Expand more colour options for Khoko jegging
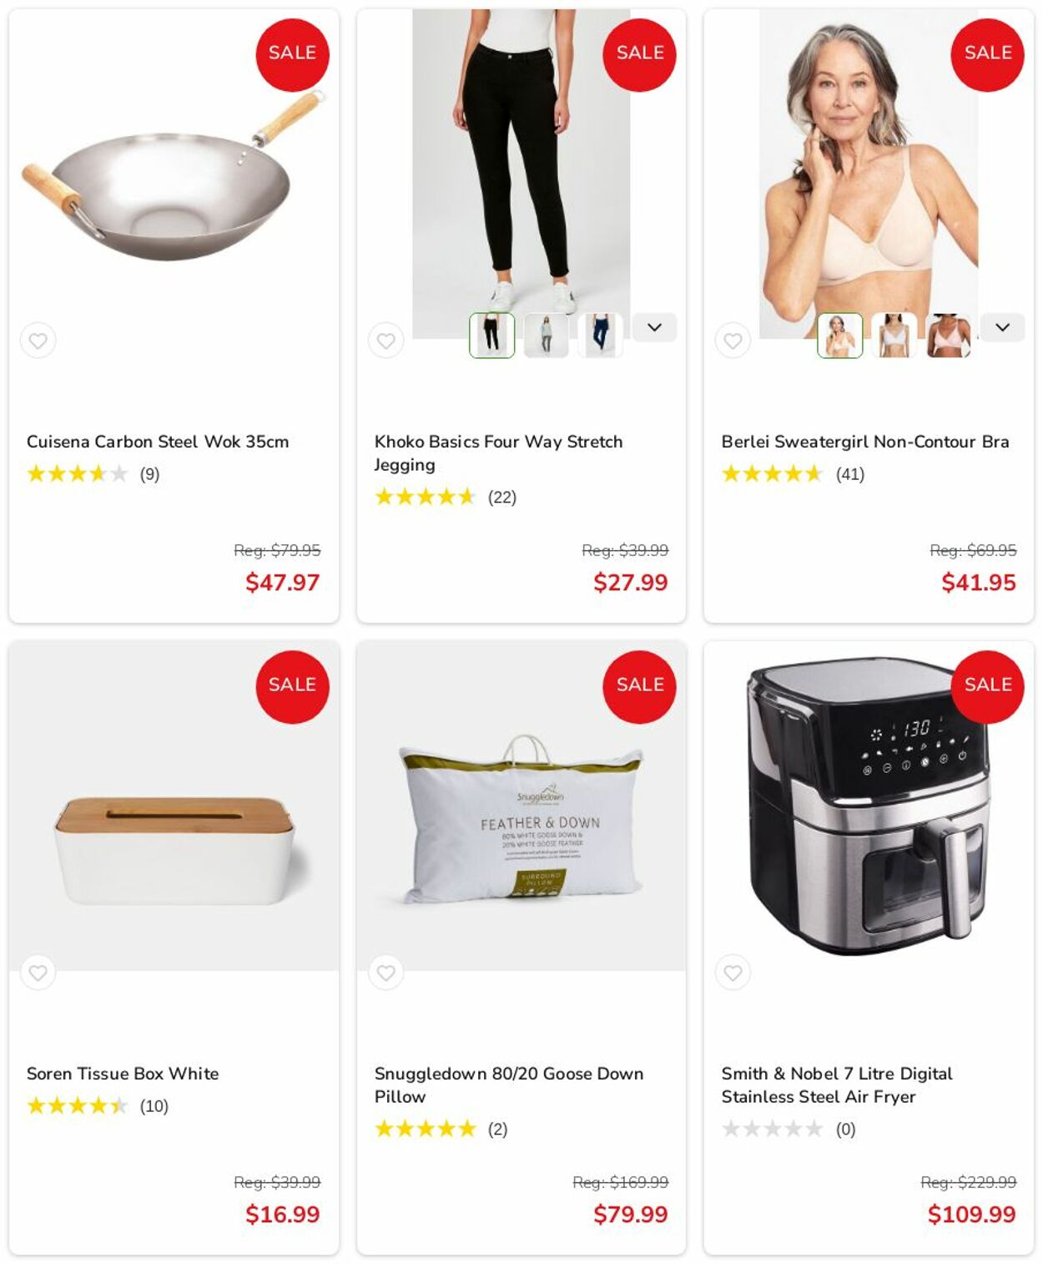The image size is (1043, 1264). coord(654,327)
